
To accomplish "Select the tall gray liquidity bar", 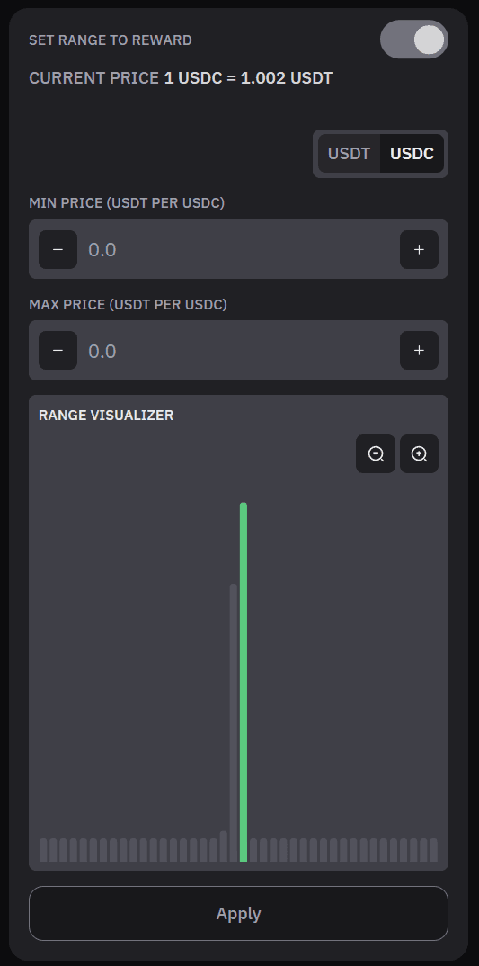I will pos(234,722).
